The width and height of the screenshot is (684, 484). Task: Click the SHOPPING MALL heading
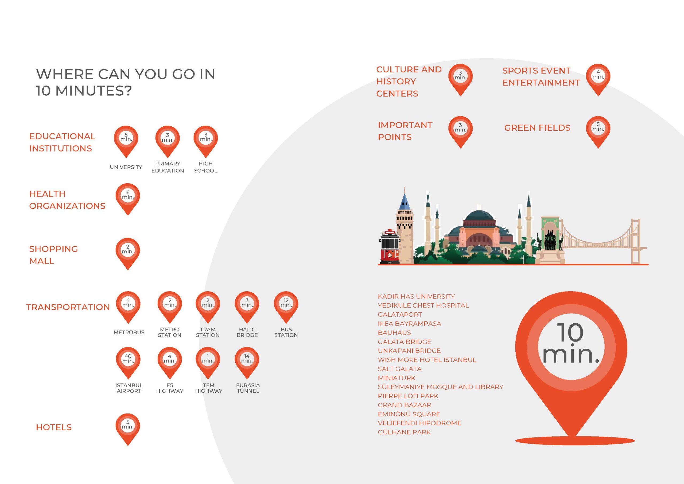(x=54, y=255)
